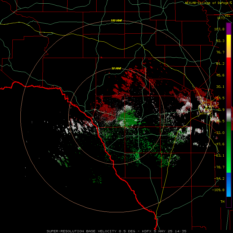Click the 107.8 velocity scale value

[x=219, y=29]
